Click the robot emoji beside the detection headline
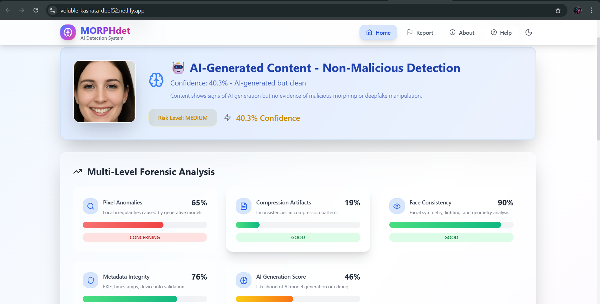 [x=178, y=67]
